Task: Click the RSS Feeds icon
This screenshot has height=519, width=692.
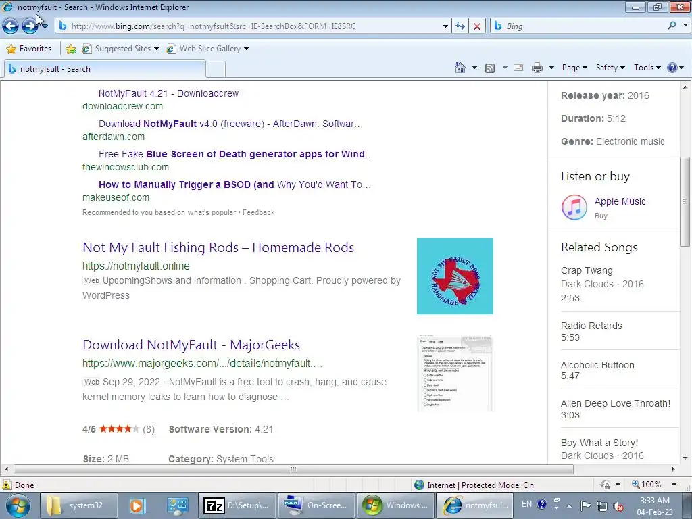Action: point(490,68)
